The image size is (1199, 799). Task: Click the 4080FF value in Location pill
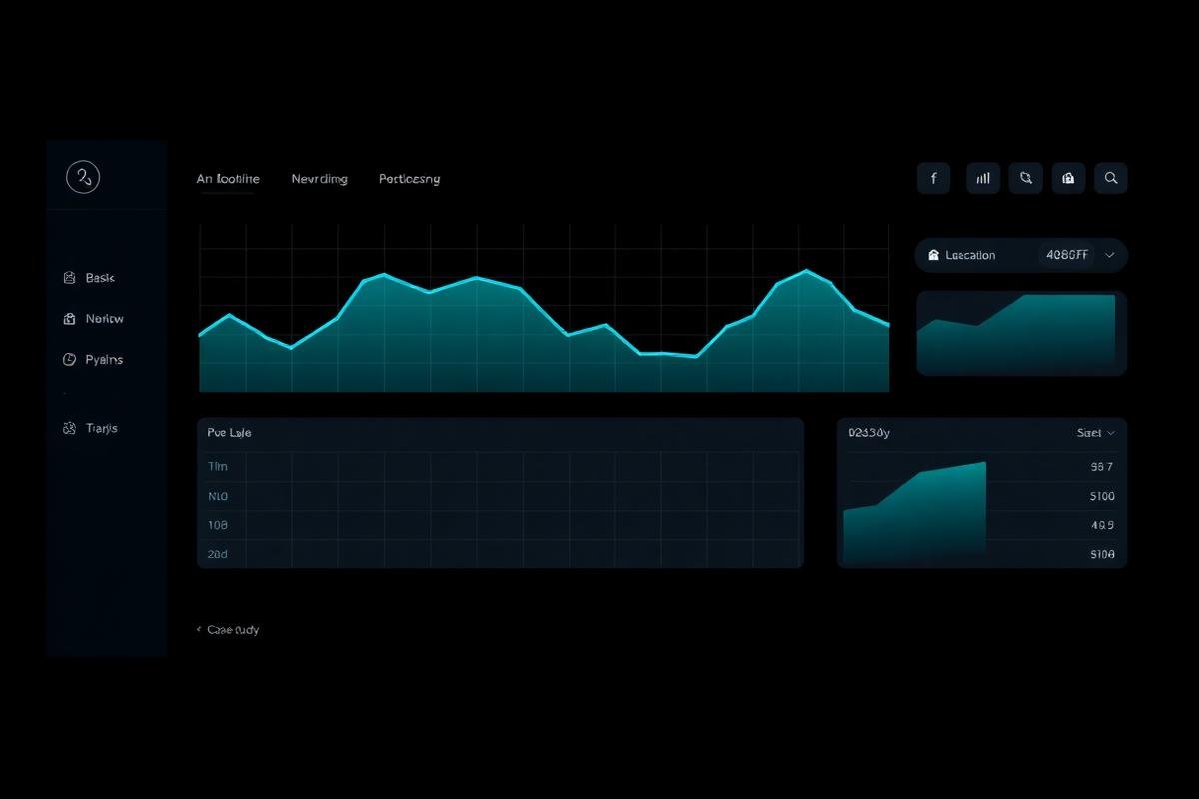pos(1067,255)
